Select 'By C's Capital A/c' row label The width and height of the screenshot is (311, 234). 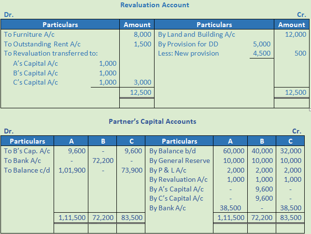click(x=176, y=198)
